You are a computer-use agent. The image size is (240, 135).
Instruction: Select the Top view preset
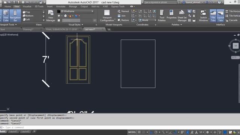pyautogui.click(x=26, y=12)
